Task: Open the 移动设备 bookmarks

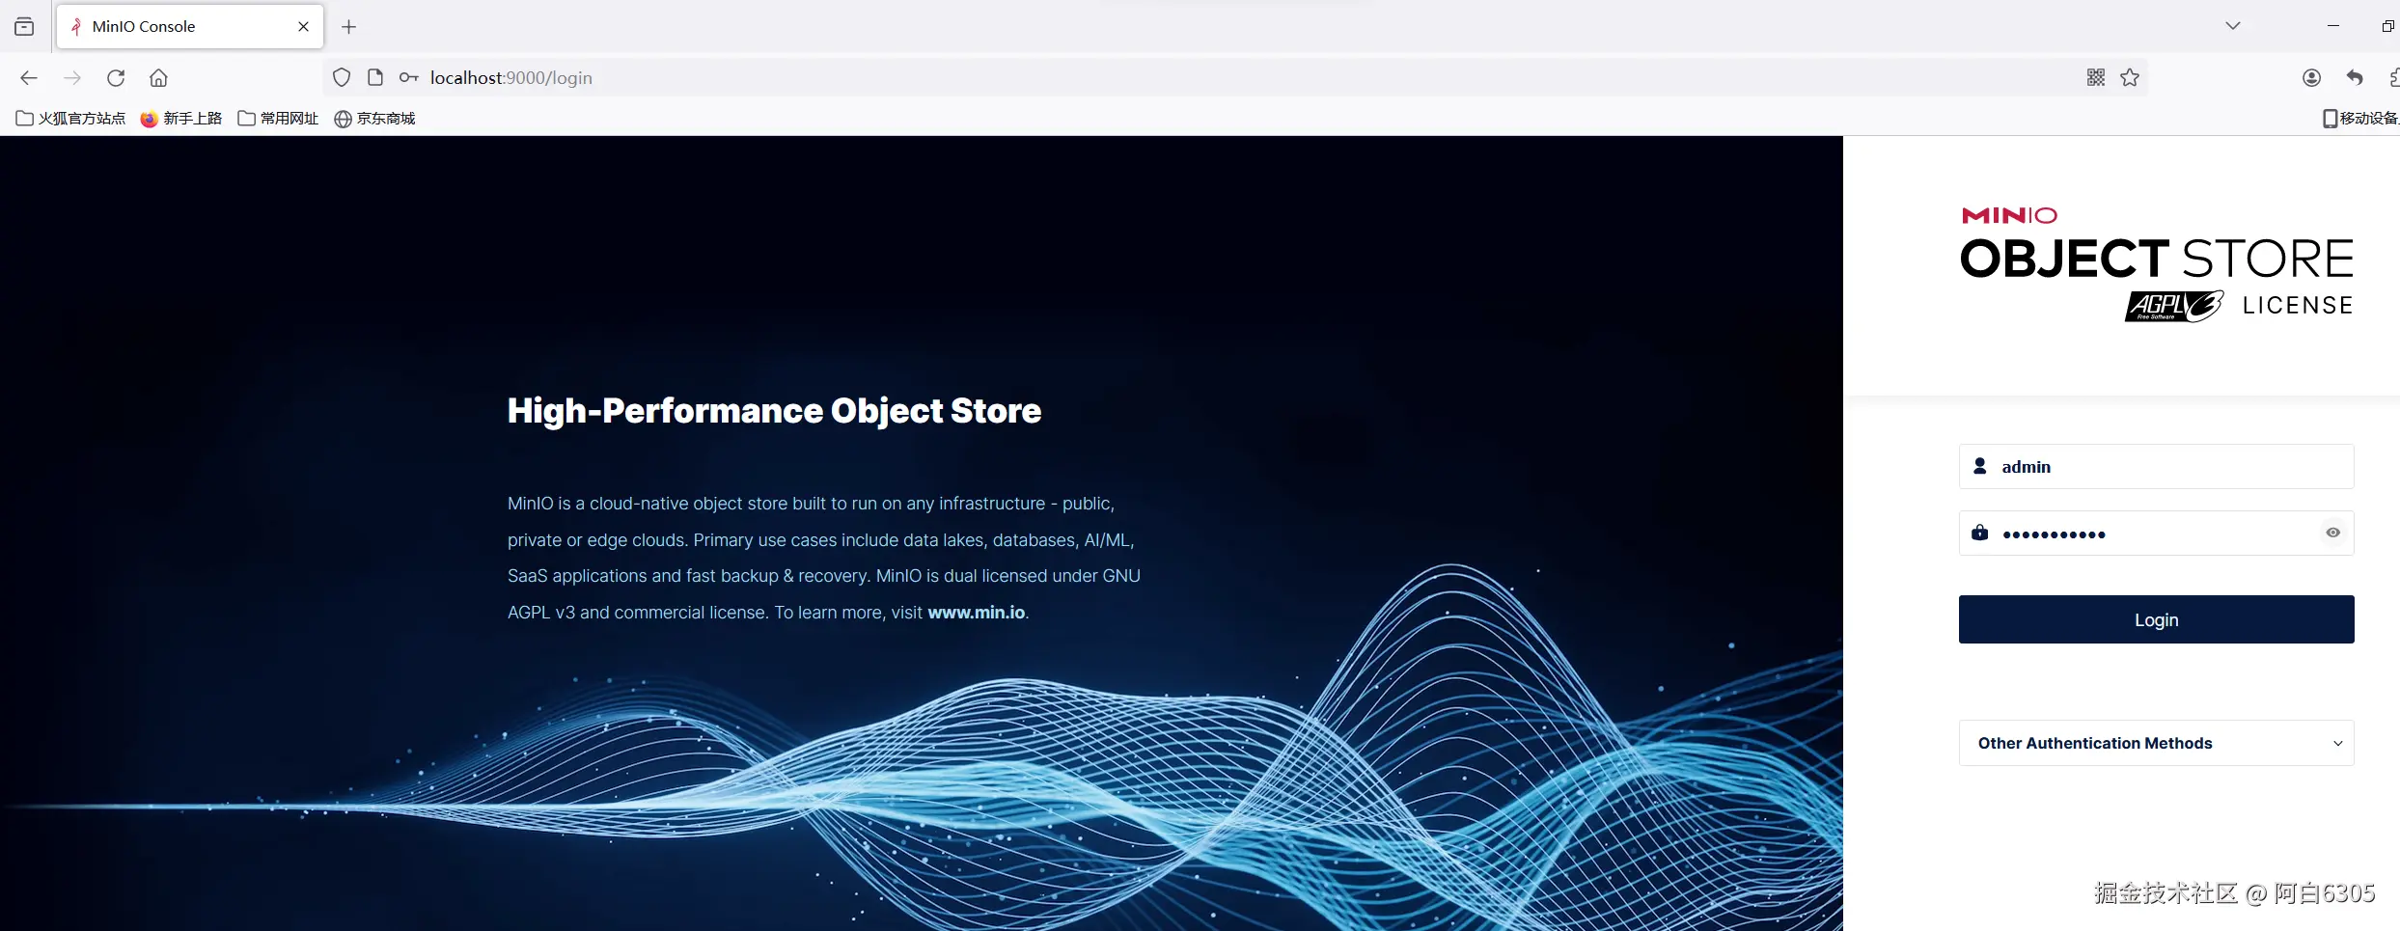Action: [2360, 119]
